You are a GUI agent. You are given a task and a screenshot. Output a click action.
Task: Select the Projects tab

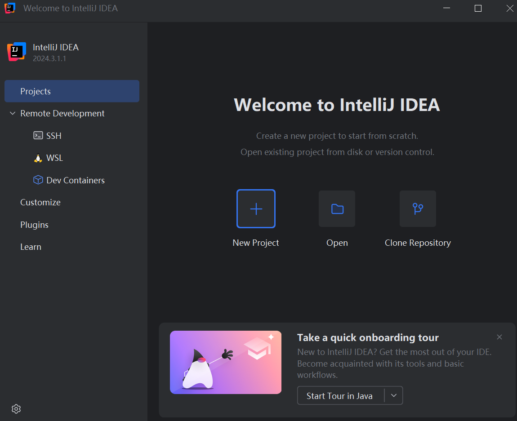[72, 91]
